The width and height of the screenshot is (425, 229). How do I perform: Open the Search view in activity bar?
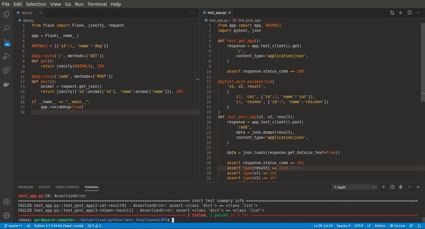(6, 28)
